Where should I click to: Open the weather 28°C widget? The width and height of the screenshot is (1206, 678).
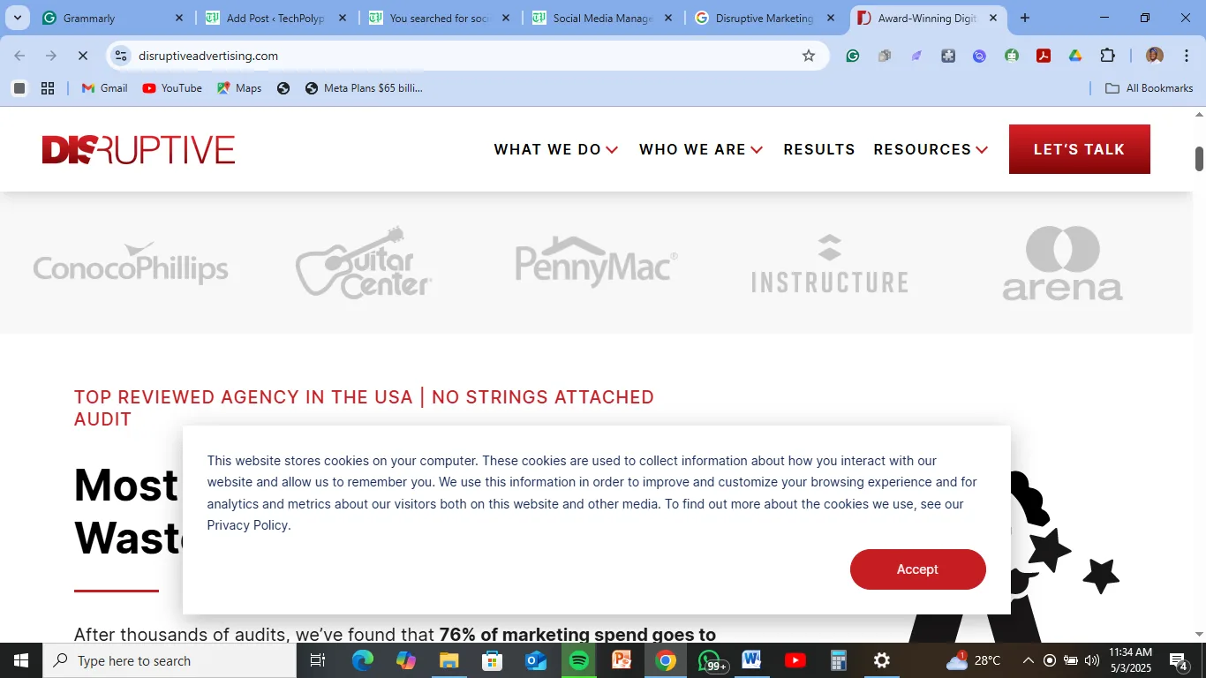pos(973,660)
